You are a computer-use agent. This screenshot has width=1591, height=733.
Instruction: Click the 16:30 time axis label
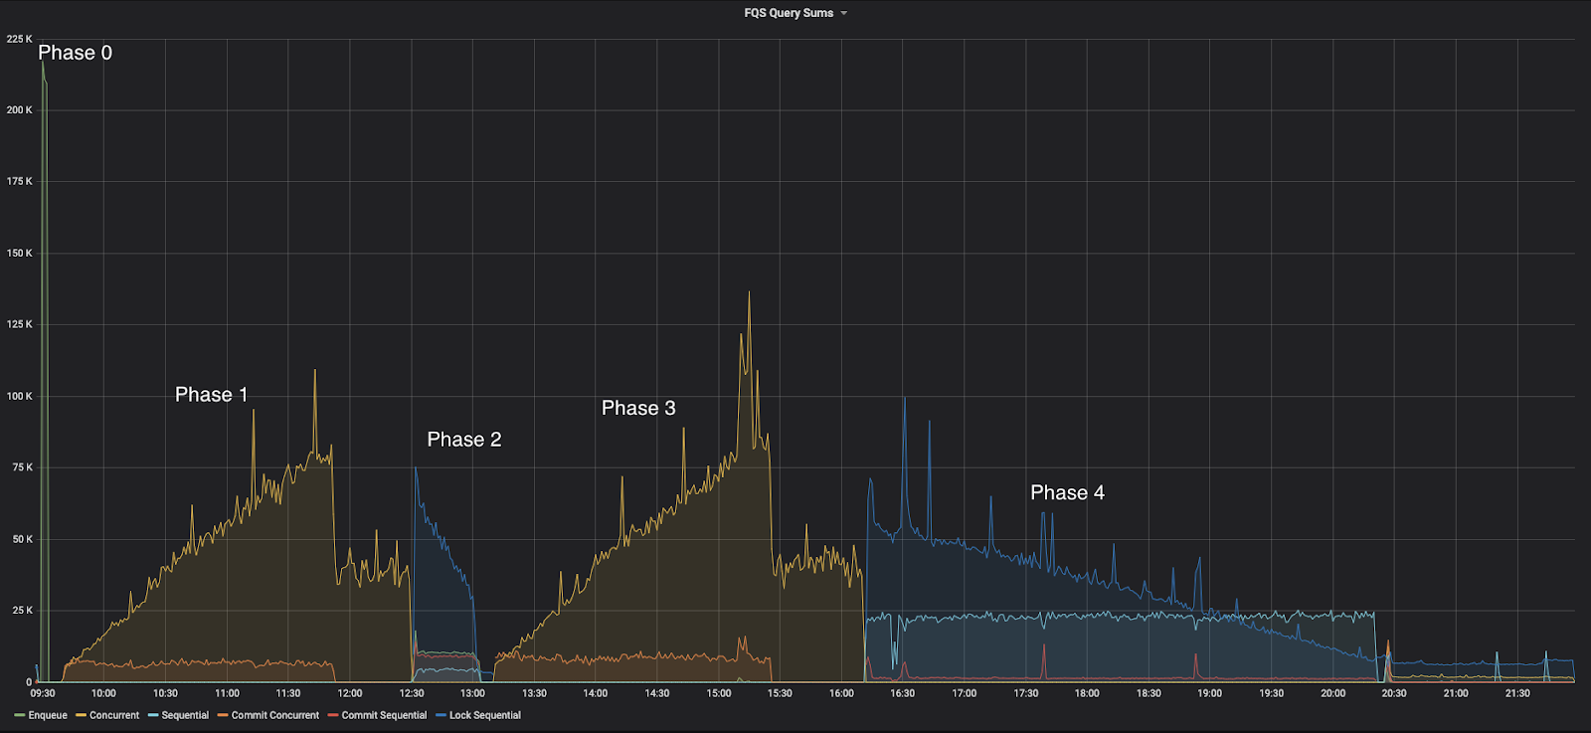903,693
